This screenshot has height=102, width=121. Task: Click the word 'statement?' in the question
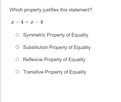[80, 10]
